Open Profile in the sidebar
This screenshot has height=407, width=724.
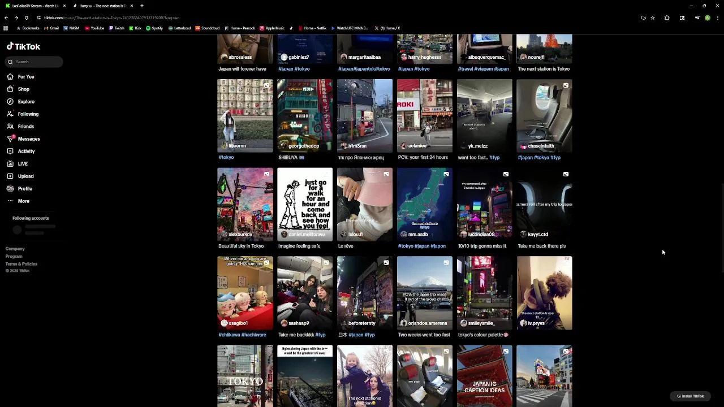pos(20,189)
